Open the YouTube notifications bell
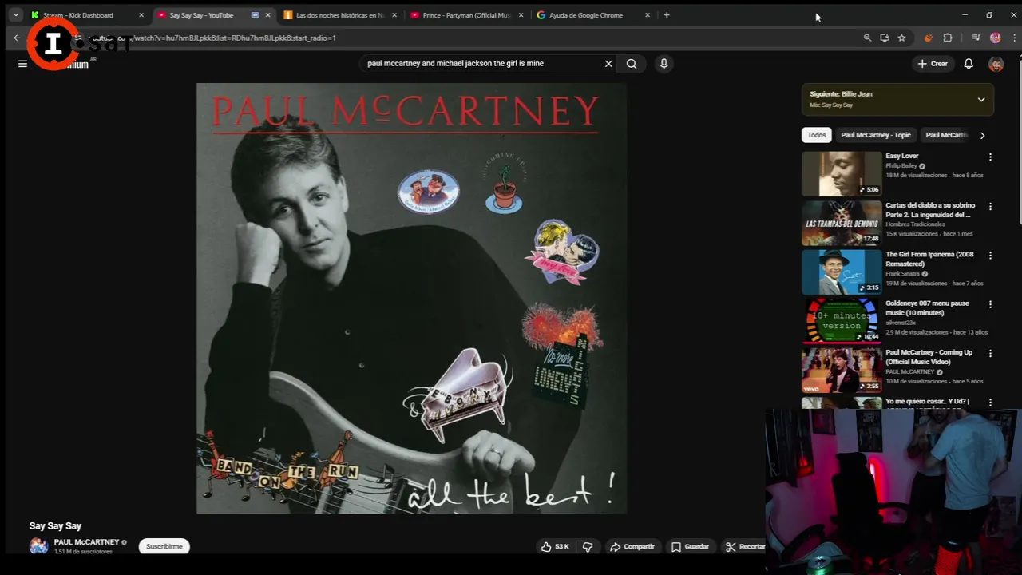This screenshot has width=1022, height=575. [x=969, y=64]
